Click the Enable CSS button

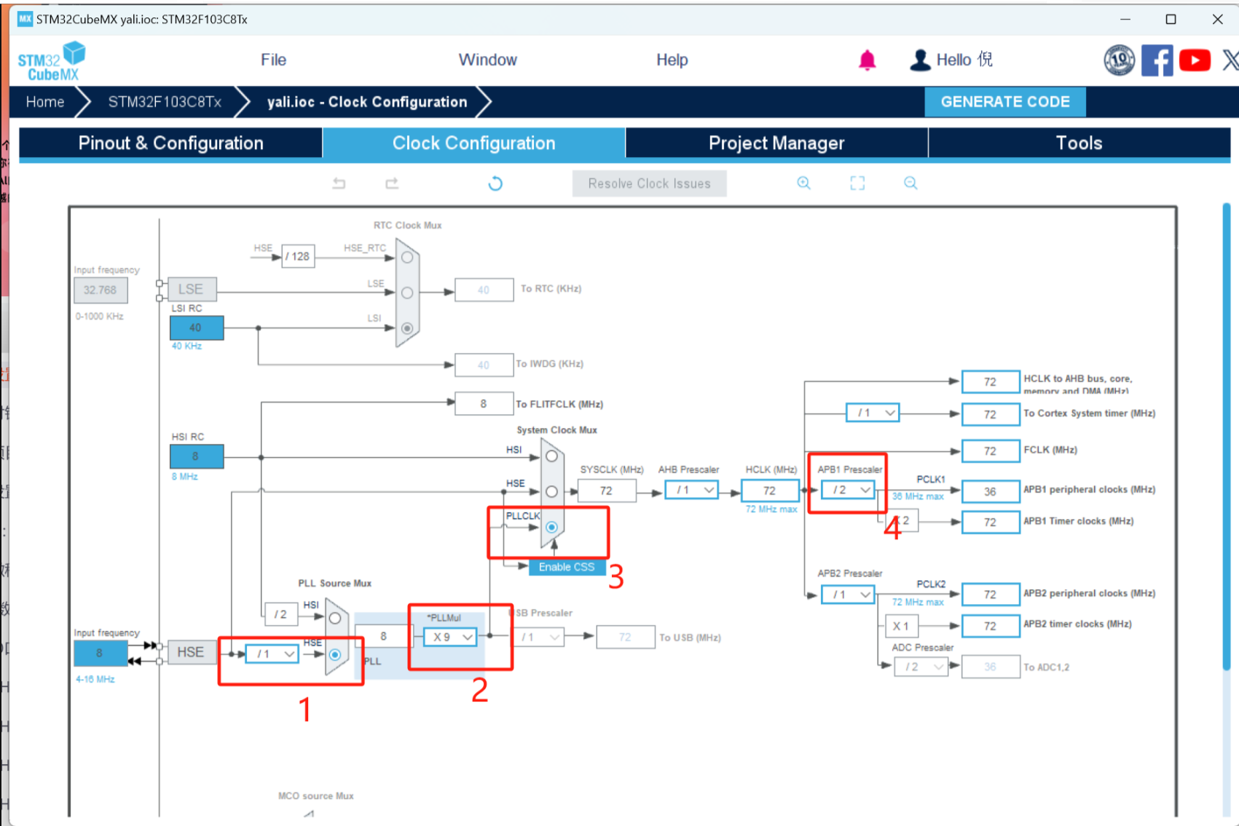coord(567,568)
